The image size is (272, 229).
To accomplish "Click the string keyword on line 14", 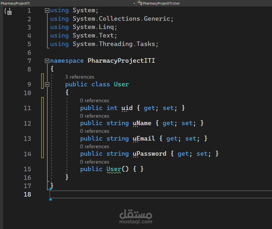I will (118, 154).
